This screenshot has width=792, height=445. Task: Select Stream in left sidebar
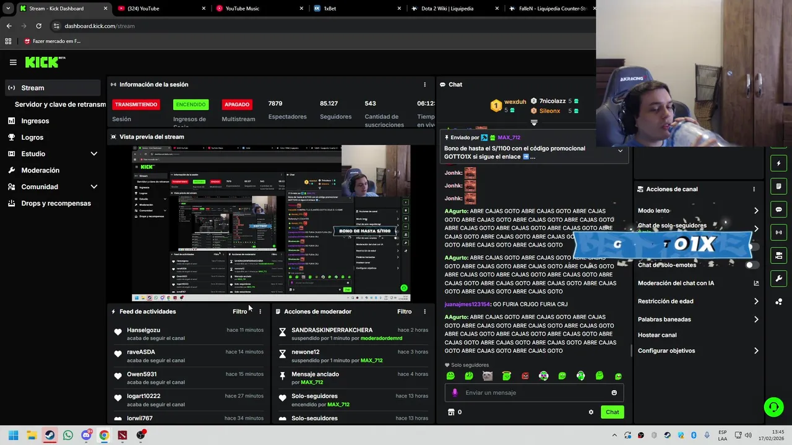pos(53,88)
